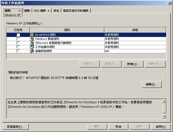Enable the Novell iPrint 規則 checkbox
The width and height of the screenshot is (173, 132).
(x=18, y=35)
